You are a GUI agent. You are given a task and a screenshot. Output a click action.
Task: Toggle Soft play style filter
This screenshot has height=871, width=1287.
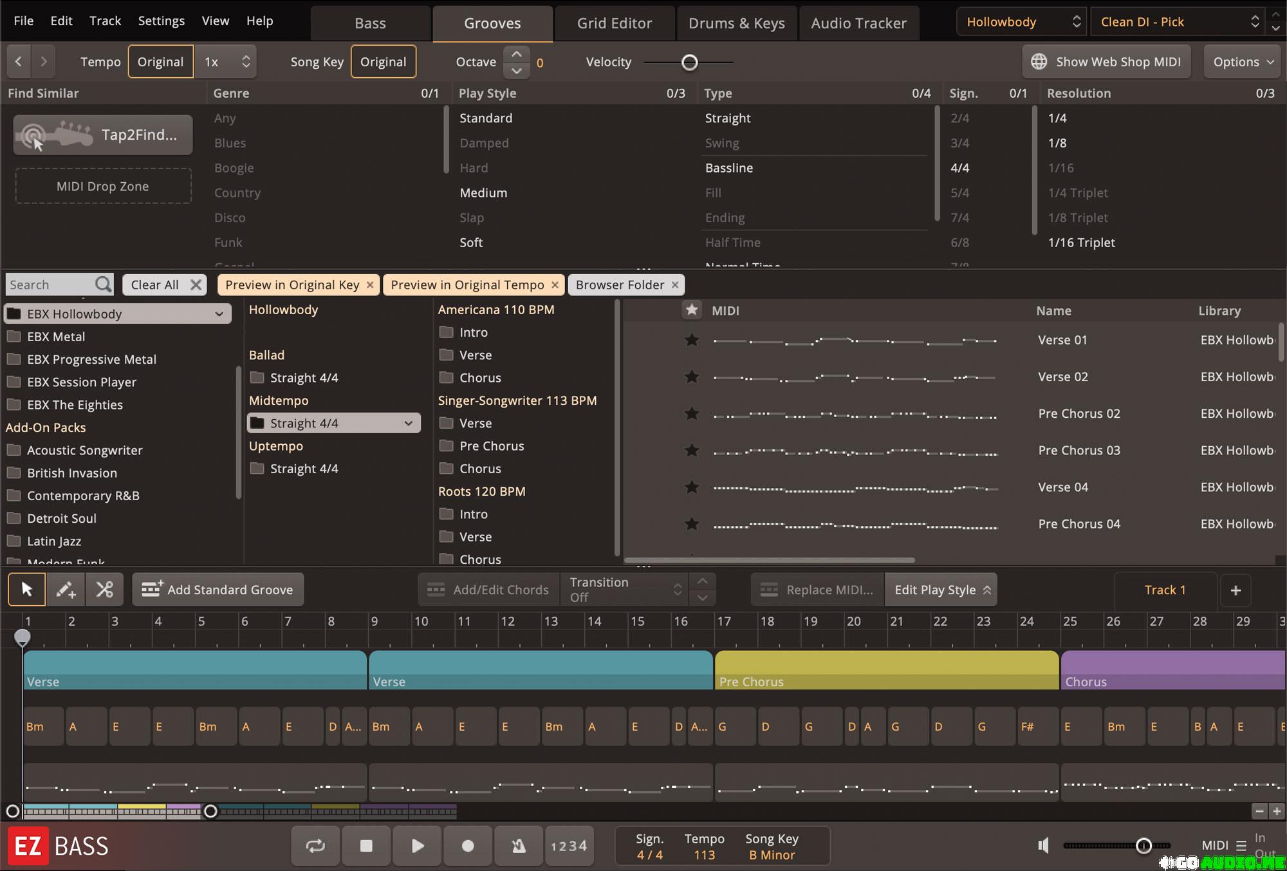pos(471,243)
